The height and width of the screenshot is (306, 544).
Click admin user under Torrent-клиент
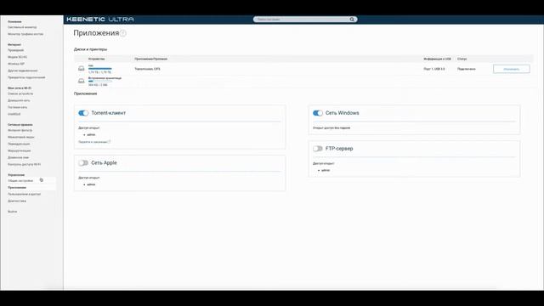(91, 134)
